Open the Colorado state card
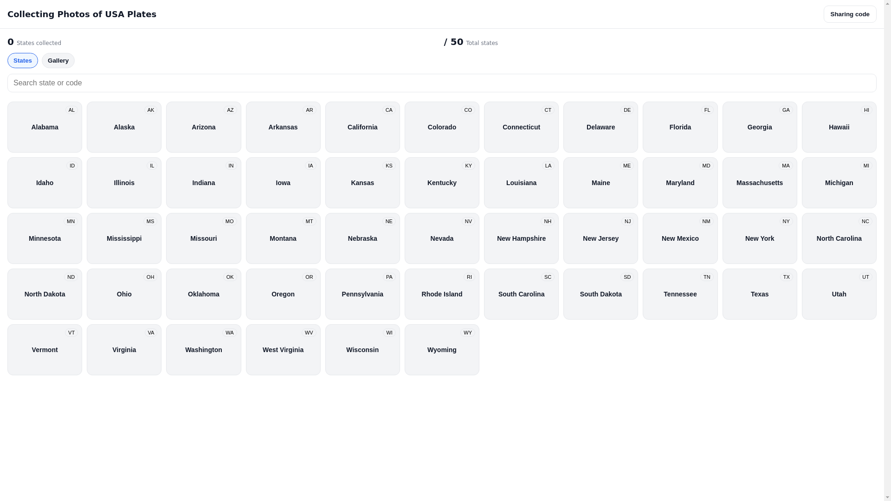The height and width of the screenshot is (501, 891). click(x=442, y=127)
